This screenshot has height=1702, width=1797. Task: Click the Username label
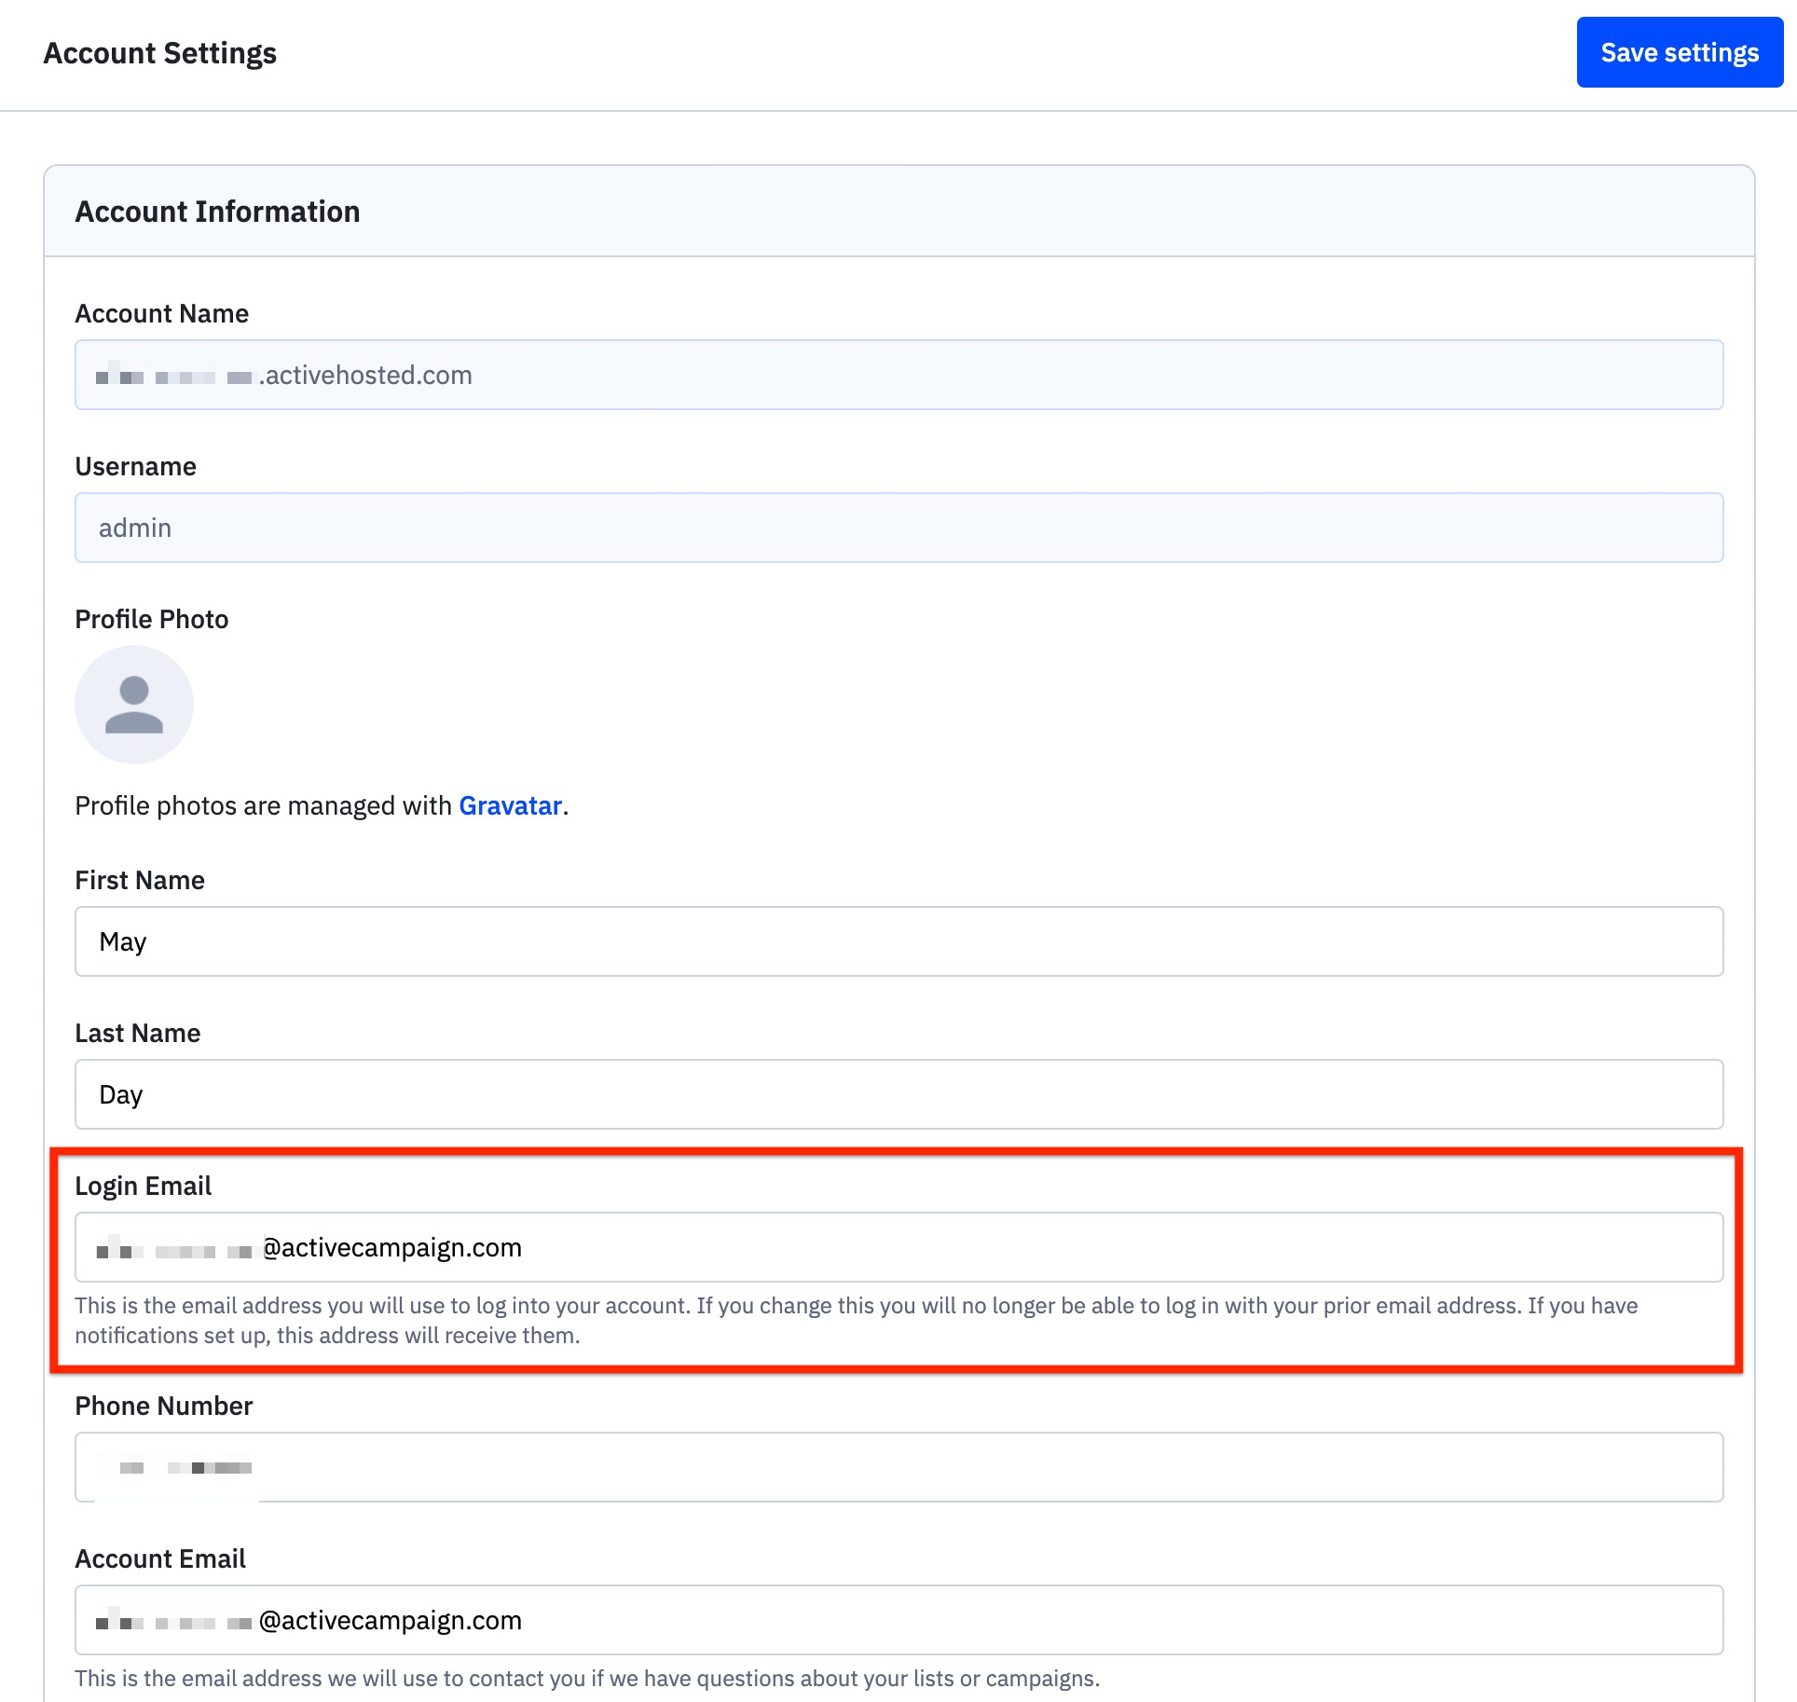pyautogui.click(x=135, y=466)
